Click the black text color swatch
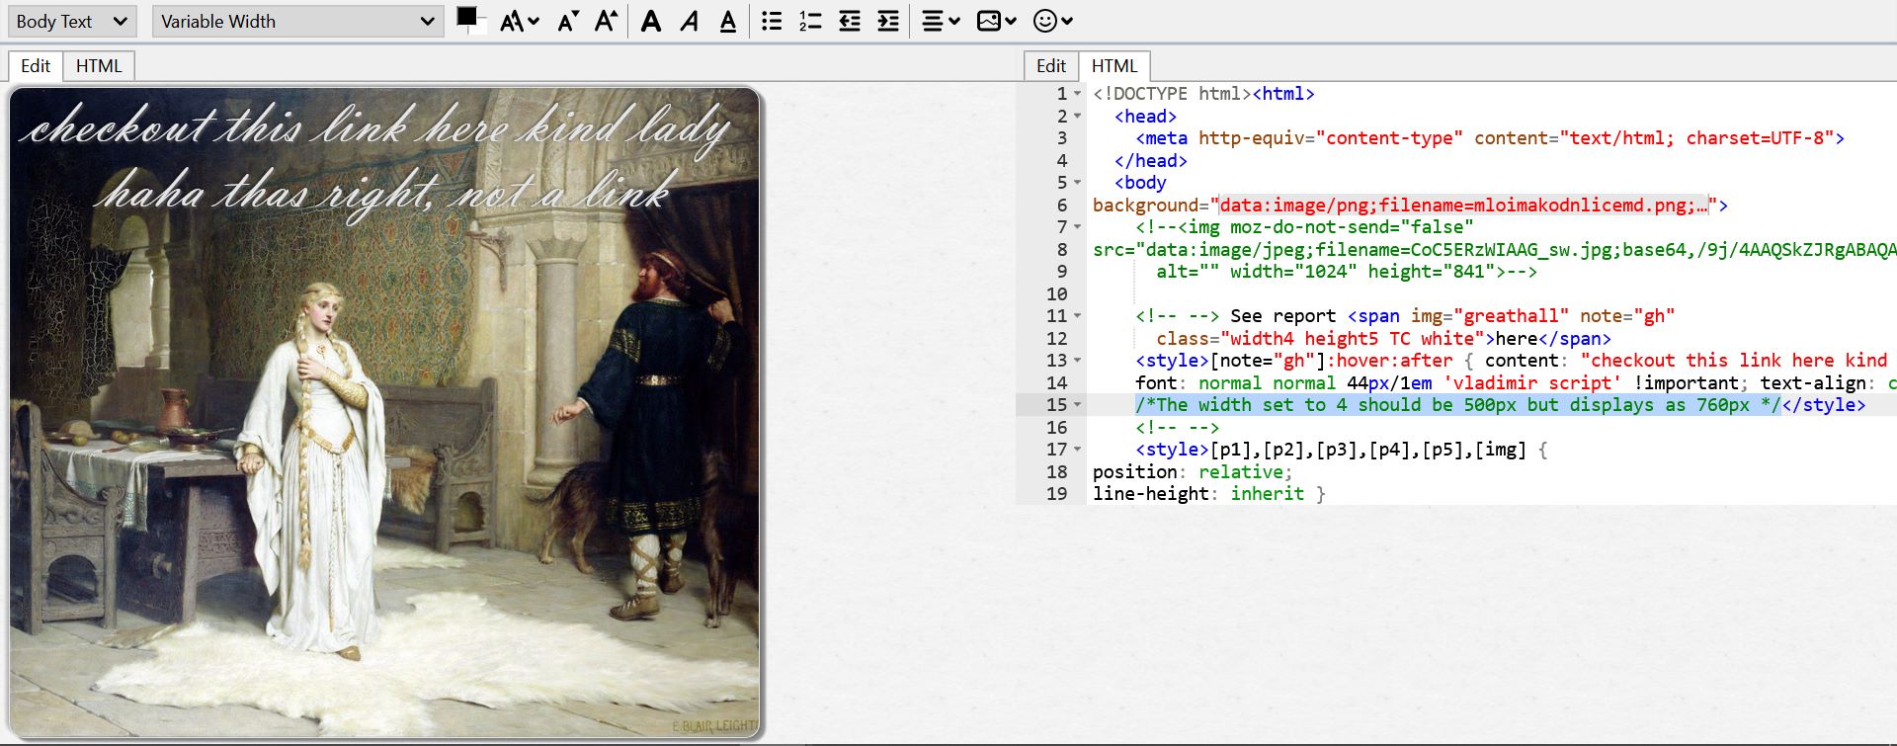 [x=466, y=17]
